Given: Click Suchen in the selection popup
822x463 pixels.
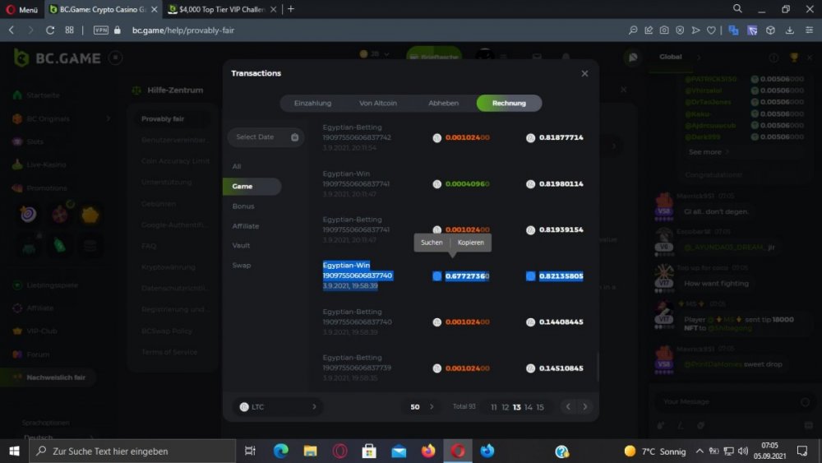Looking at the screenshot, I should point(432,242).
